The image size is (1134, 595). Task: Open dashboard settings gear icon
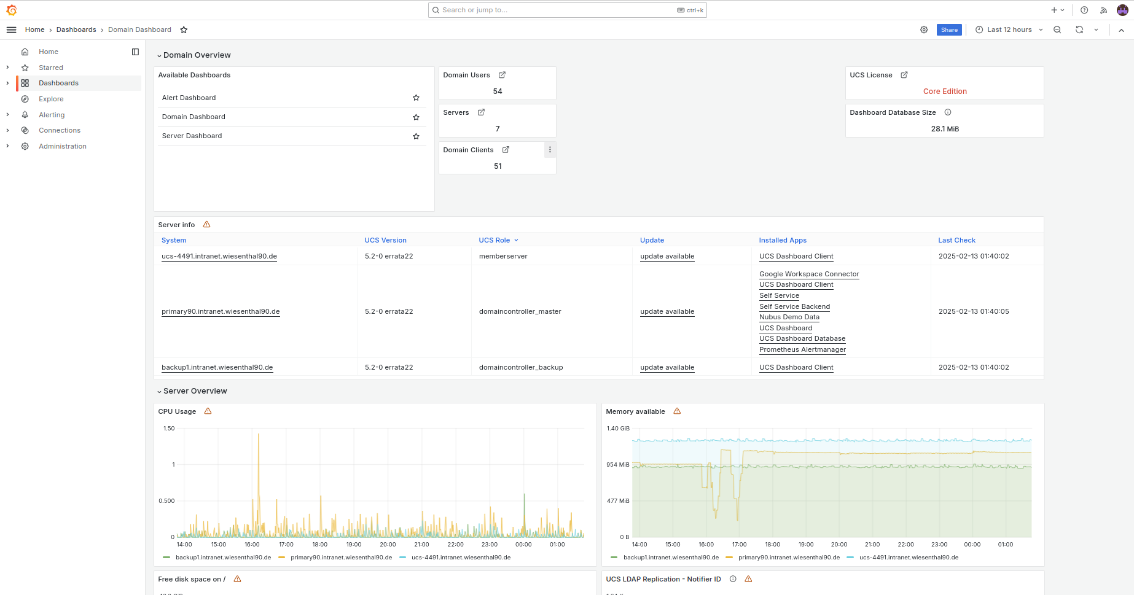[x=924, y=29]
